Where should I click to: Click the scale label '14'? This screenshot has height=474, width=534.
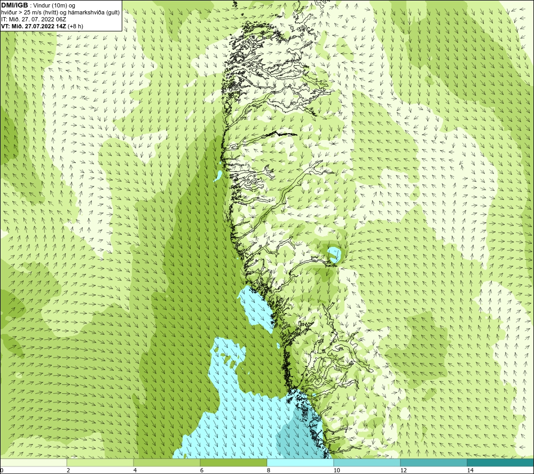[x=470, y=470]
